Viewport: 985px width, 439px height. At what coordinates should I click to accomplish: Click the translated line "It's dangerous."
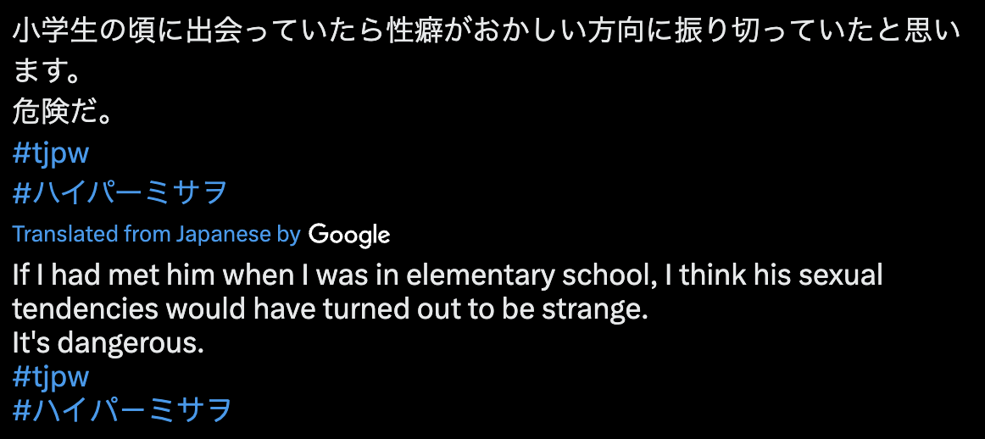point(108,343)
